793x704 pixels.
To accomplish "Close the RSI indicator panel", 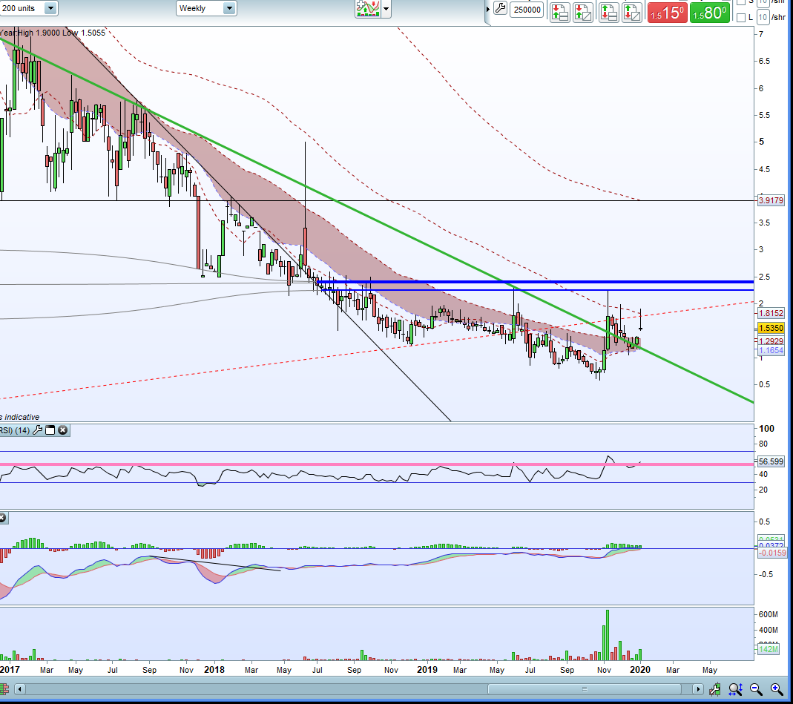I will tap(62, 430).
